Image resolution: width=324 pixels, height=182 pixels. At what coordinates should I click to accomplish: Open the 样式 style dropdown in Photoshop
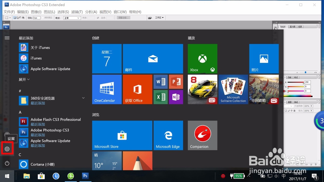72,18
